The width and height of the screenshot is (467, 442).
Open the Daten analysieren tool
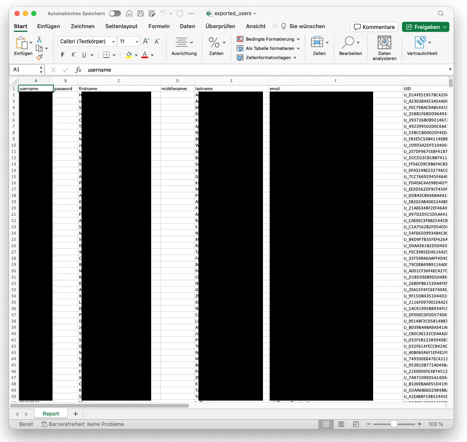(384, 48)
